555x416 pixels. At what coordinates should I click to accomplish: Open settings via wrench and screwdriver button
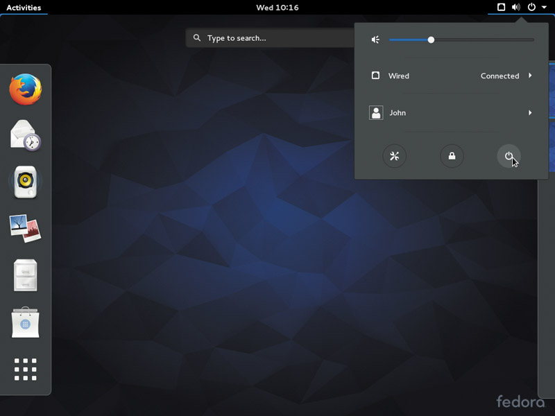tap(394, 156)
